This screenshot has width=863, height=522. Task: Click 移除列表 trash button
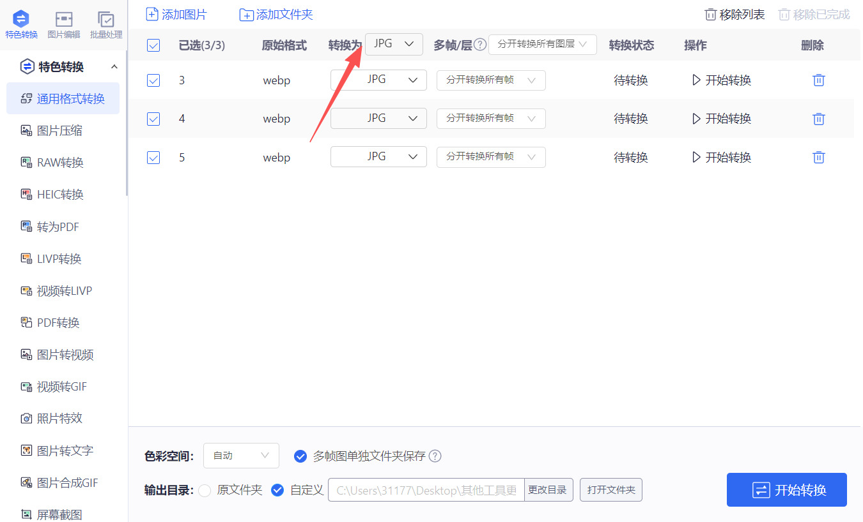(735, 14)
